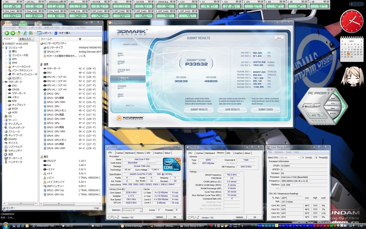Click the red analog clock gadget
The height and width of the screenshot is (229, 366).
[351, 21]
